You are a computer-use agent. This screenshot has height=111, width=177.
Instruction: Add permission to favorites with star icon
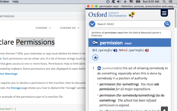95,57
